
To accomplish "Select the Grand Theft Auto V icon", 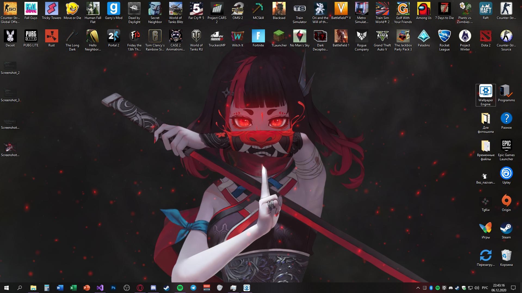I will (x=382, y=40).
